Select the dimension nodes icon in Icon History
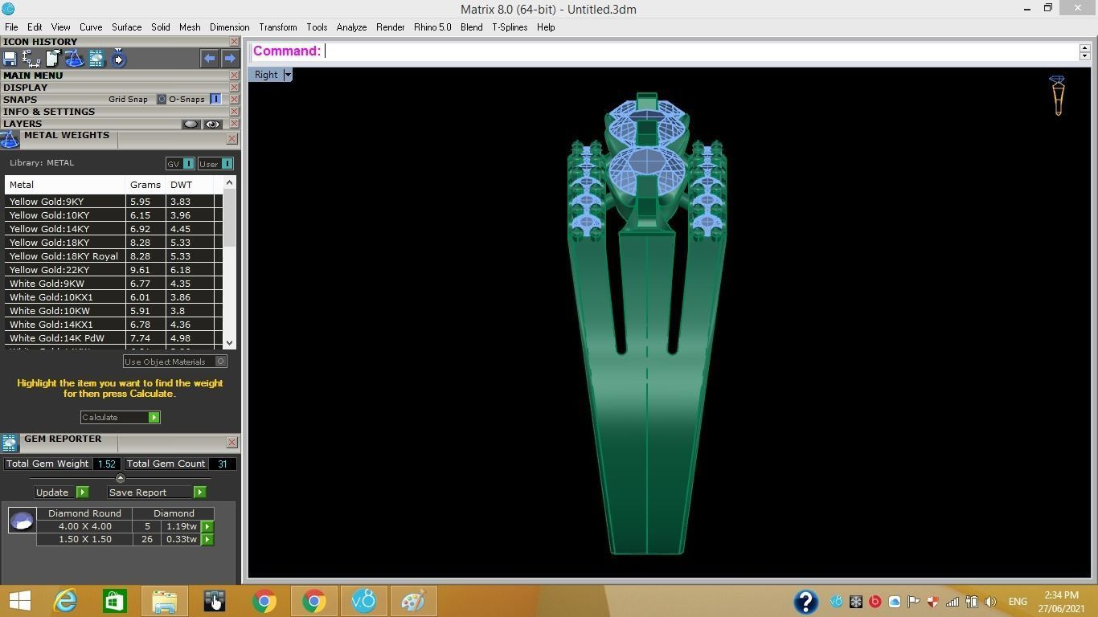1098x617 pixels. coord(31,59)
